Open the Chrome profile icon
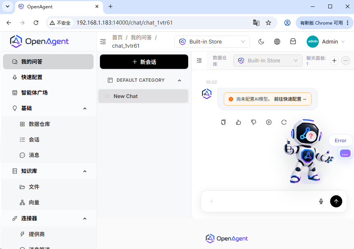The width and height of the screenshot is (354, 249). (287, 23)
